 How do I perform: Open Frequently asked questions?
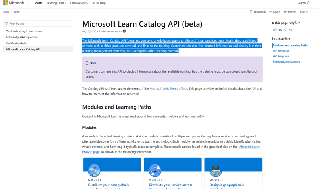click(22, 37)
